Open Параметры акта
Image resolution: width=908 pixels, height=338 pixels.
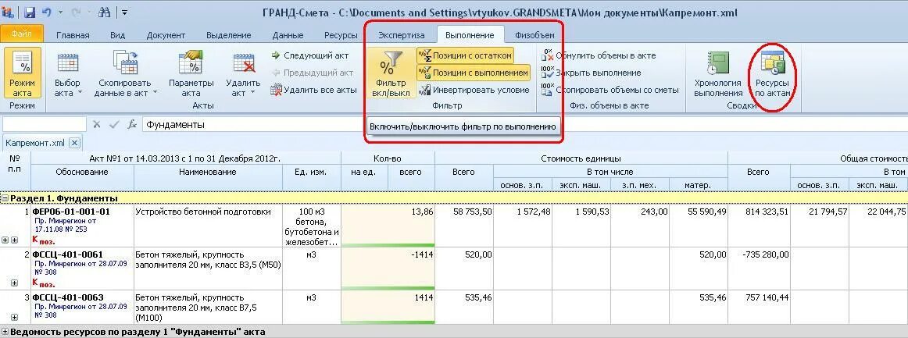191,74
